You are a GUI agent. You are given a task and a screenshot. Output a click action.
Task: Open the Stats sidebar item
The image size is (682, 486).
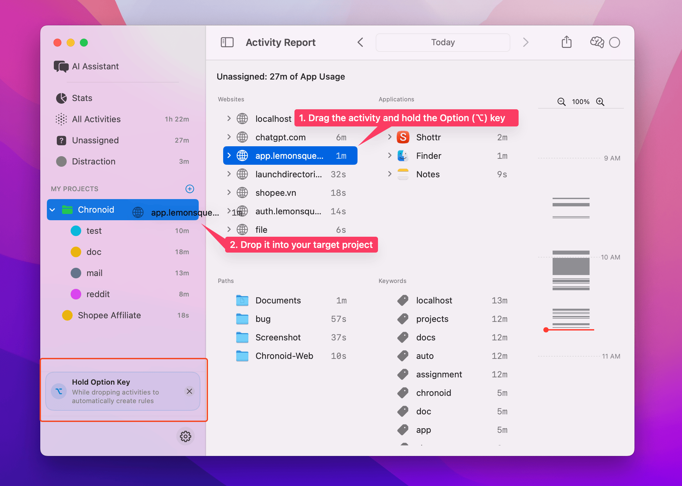(82, 98)
